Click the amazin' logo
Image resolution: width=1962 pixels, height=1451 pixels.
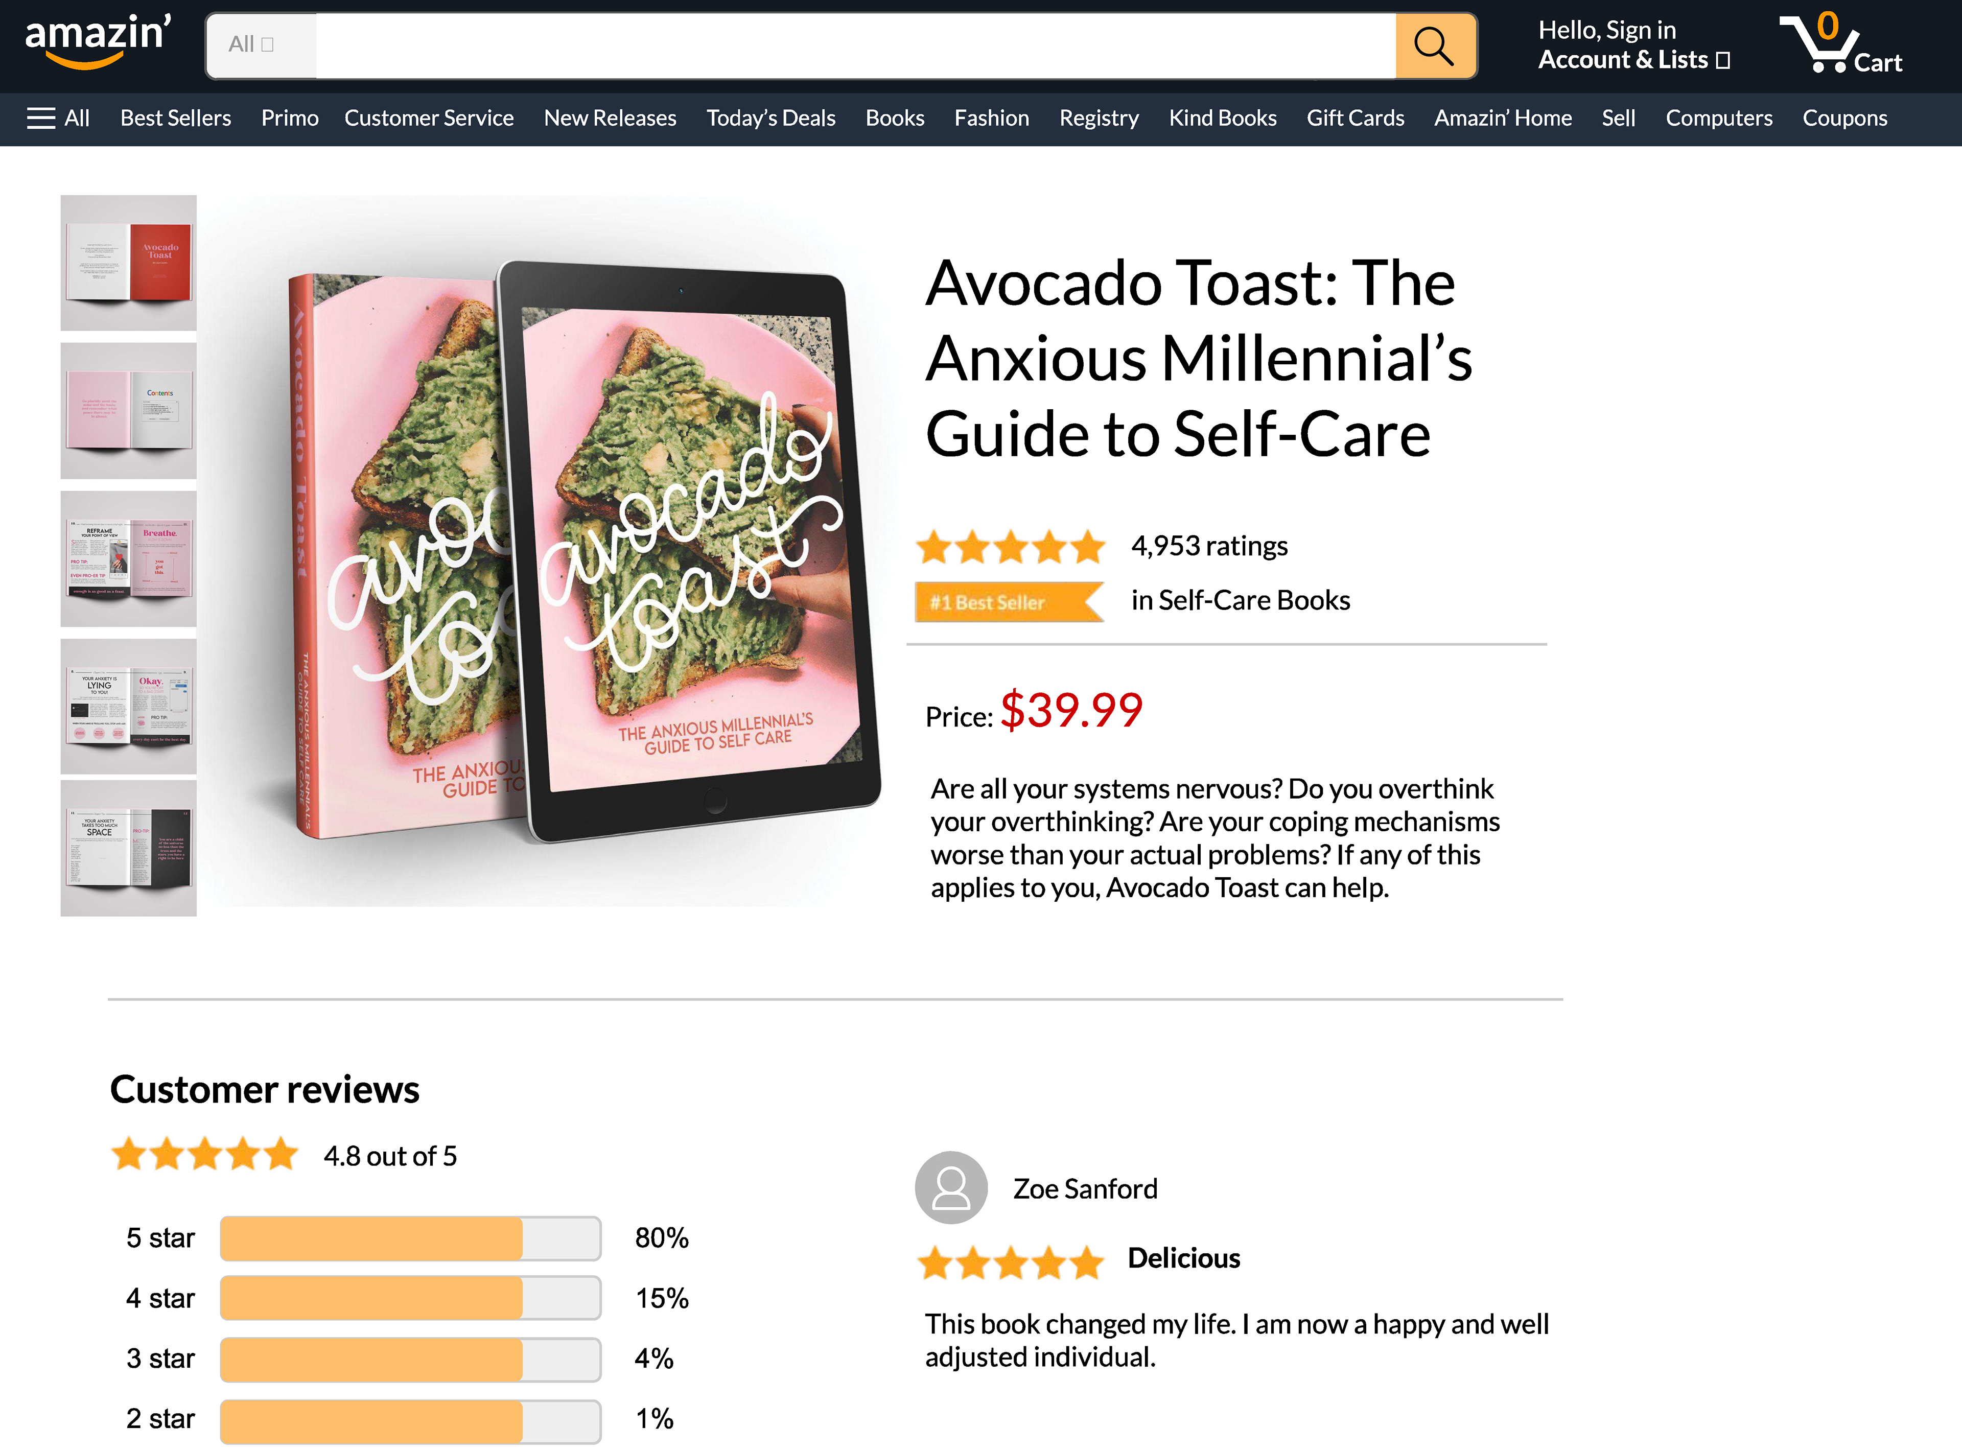pos(98,40)
